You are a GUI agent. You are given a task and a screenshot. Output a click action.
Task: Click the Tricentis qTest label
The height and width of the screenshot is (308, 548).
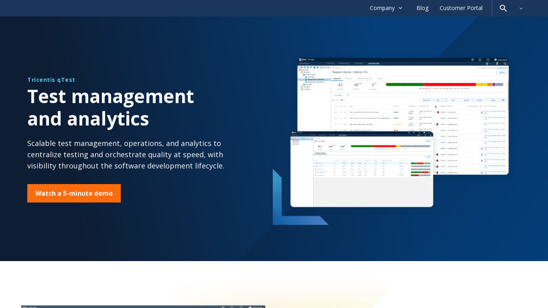pyautogui.click(x=52, y=80)
